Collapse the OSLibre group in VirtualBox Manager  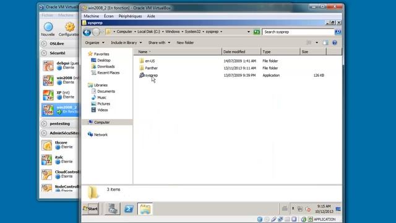tap(44, 43)
